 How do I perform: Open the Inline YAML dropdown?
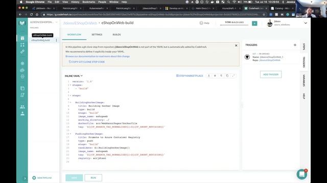pyautogui.click(x=74, y=76)
